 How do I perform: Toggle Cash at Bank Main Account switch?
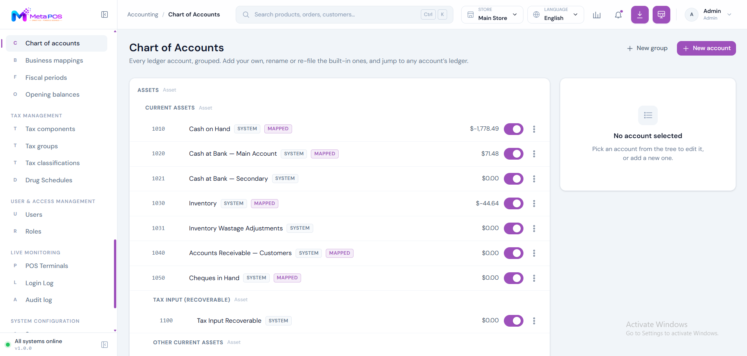[x=514, y=154]
